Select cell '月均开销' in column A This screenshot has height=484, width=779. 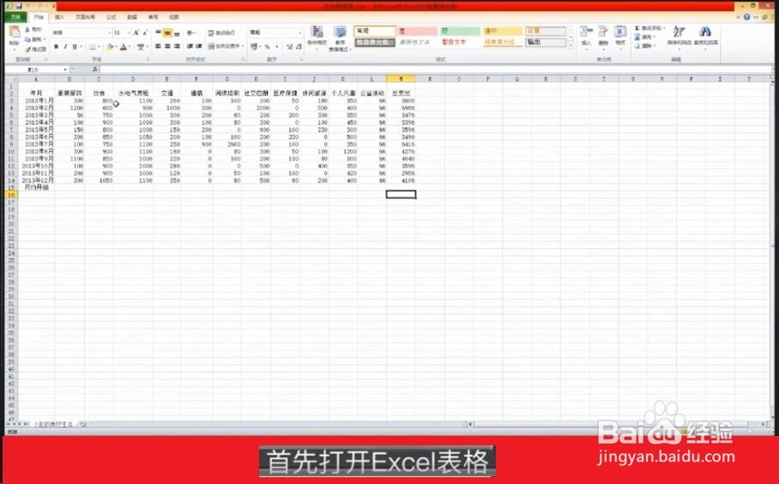coord(37,188)
